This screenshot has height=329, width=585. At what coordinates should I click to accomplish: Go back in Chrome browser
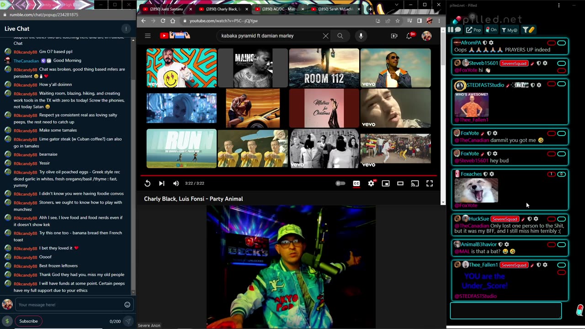coord(144,21)
